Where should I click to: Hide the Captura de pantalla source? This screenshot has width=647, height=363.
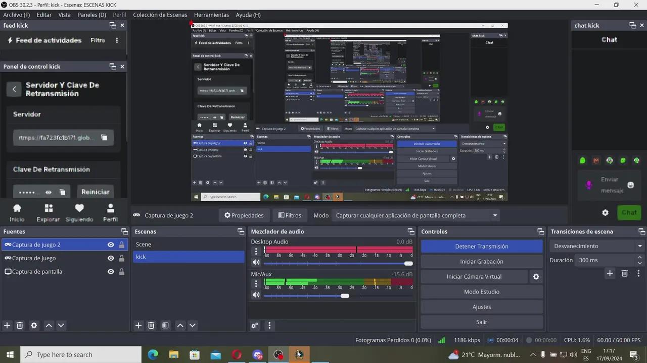[x=110, y=271]
